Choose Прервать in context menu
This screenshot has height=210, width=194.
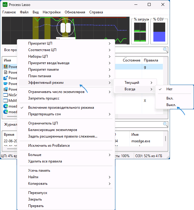pos(66,206)
